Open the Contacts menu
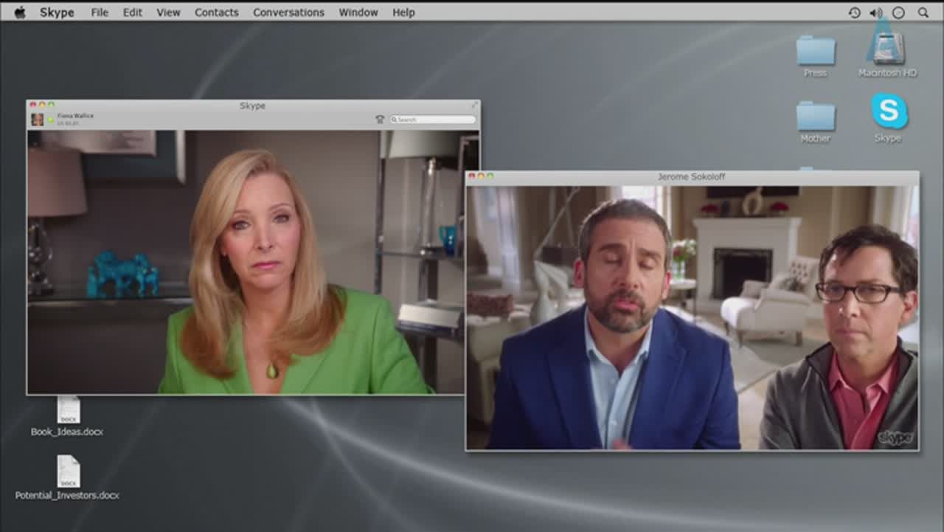Image resolution: width=944 pixels, height=532 pixels. click(216, 13)
